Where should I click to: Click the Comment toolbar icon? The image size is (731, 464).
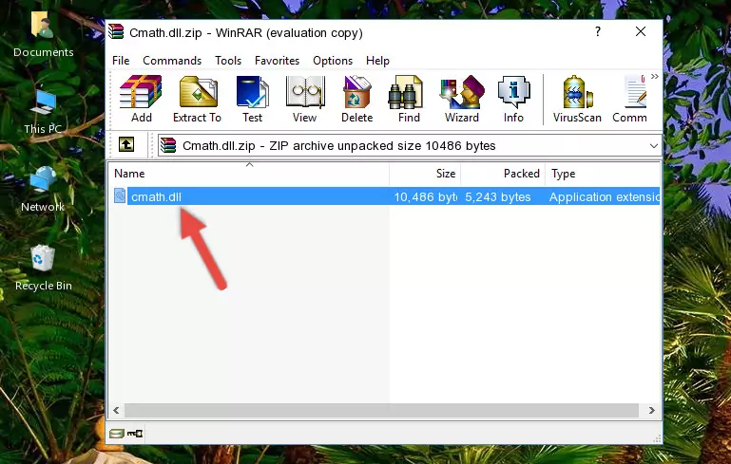coord(630,99)
